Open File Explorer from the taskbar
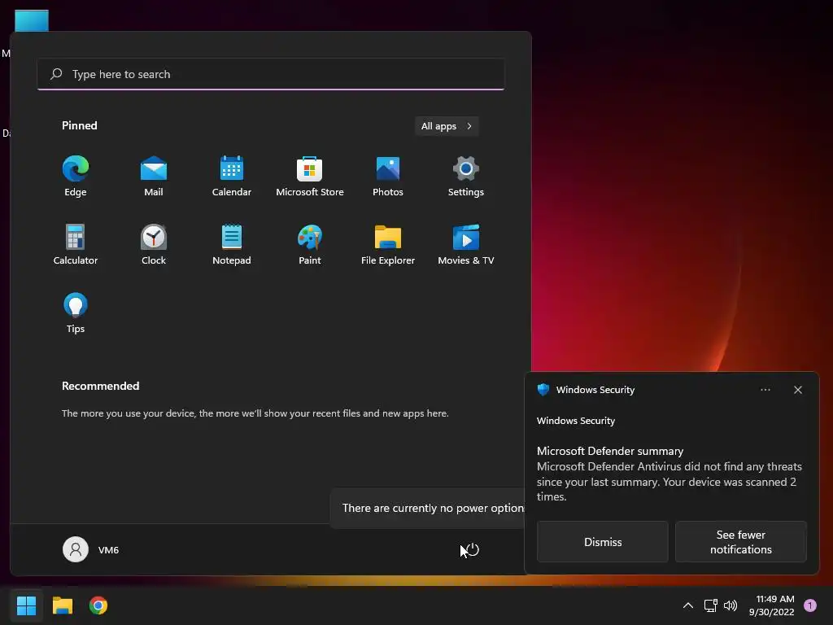The width and height of the screenshot is (833, 625). 62,605
